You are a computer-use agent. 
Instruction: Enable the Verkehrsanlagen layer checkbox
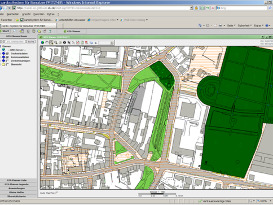pos(7,61)
